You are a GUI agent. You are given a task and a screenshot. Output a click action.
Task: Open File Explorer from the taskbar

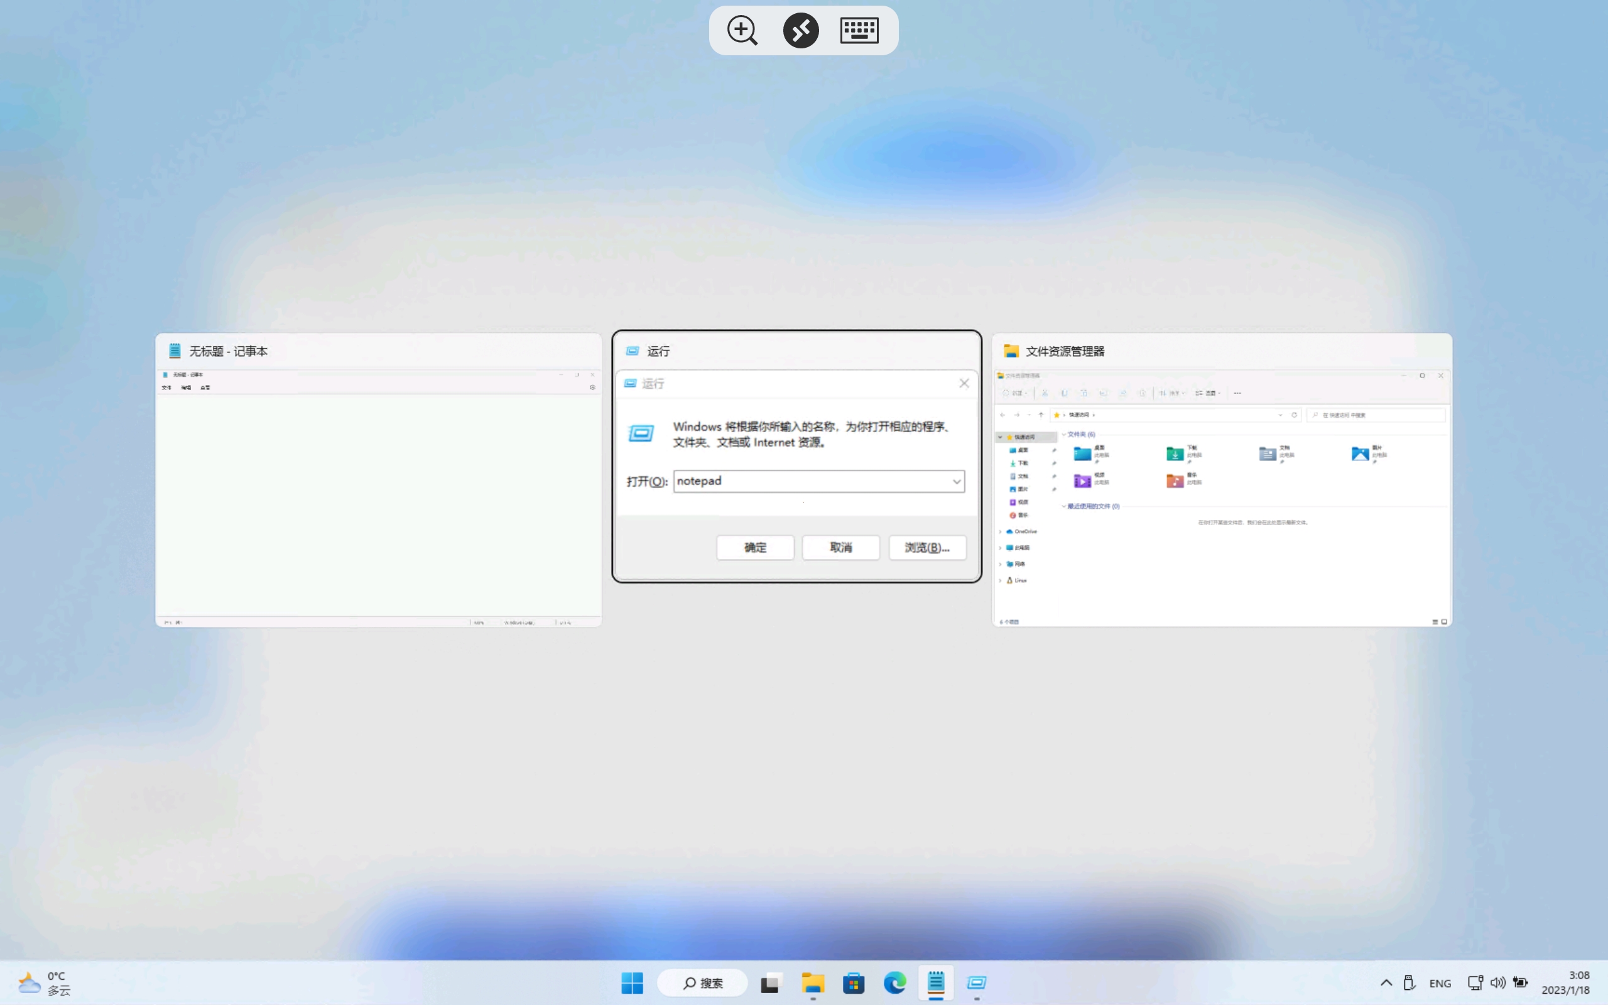[x=813, y=982]
